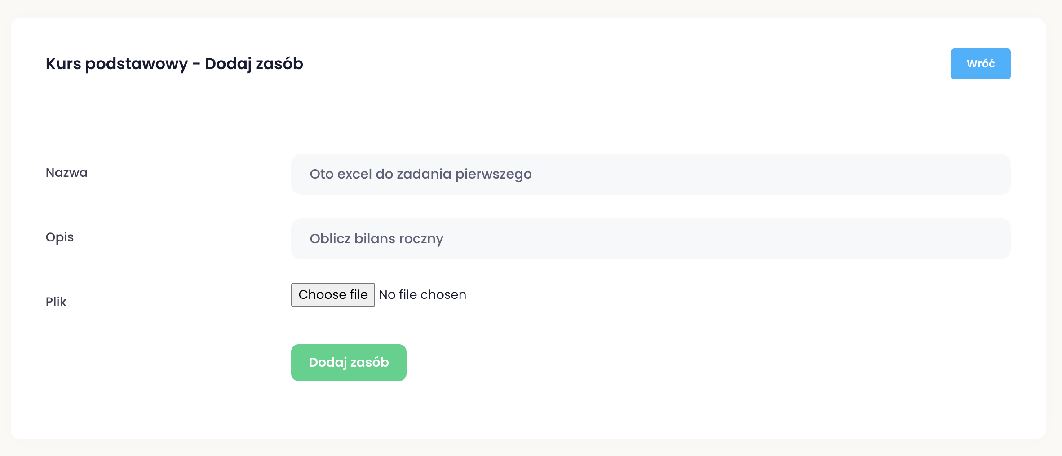Click the 'No file chosen' text

[x=422, y=295]
